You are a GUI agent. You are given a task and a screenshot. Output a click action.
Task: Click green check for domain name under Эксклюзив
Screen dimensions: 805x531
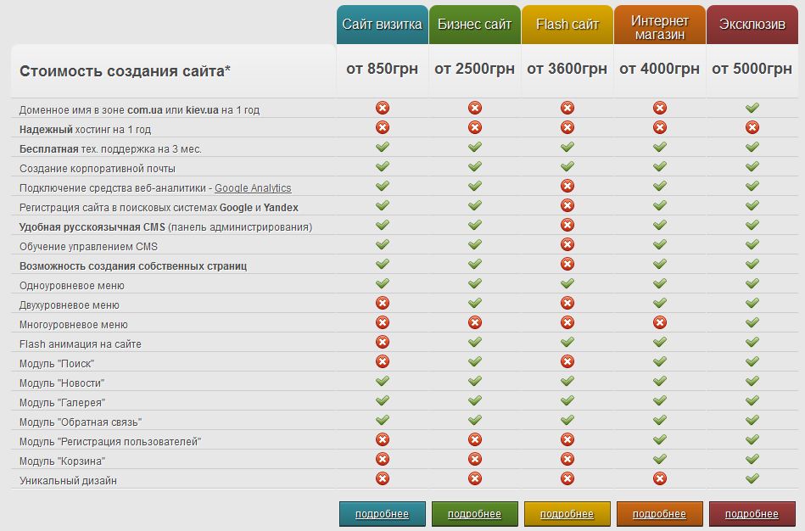coord(752,108)
